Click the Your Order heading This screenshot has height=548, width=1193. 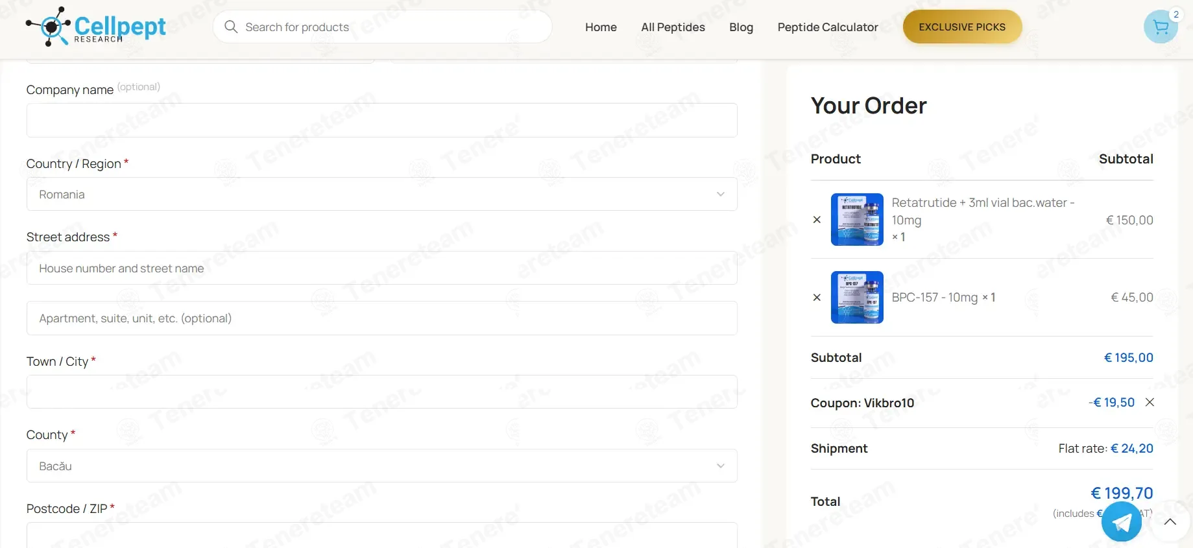tap(869, 106)
